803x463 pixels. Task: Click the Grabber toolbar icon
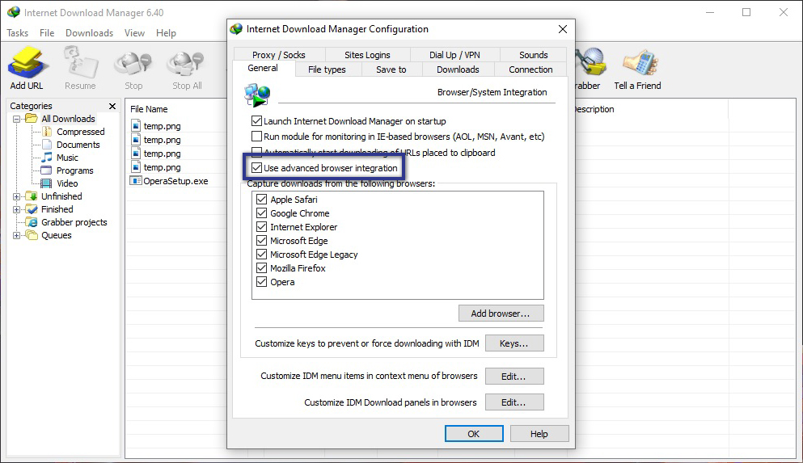tap(591, 62)
